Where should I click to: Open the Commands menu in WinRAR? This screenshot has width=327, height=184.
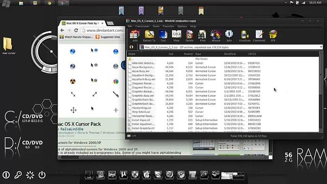click(142, 26)
